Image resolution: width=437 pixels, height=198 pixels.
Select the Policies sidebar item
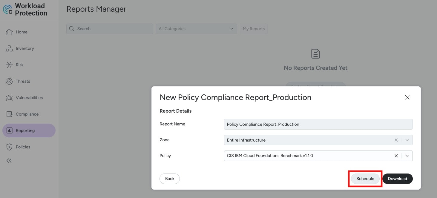23,147
